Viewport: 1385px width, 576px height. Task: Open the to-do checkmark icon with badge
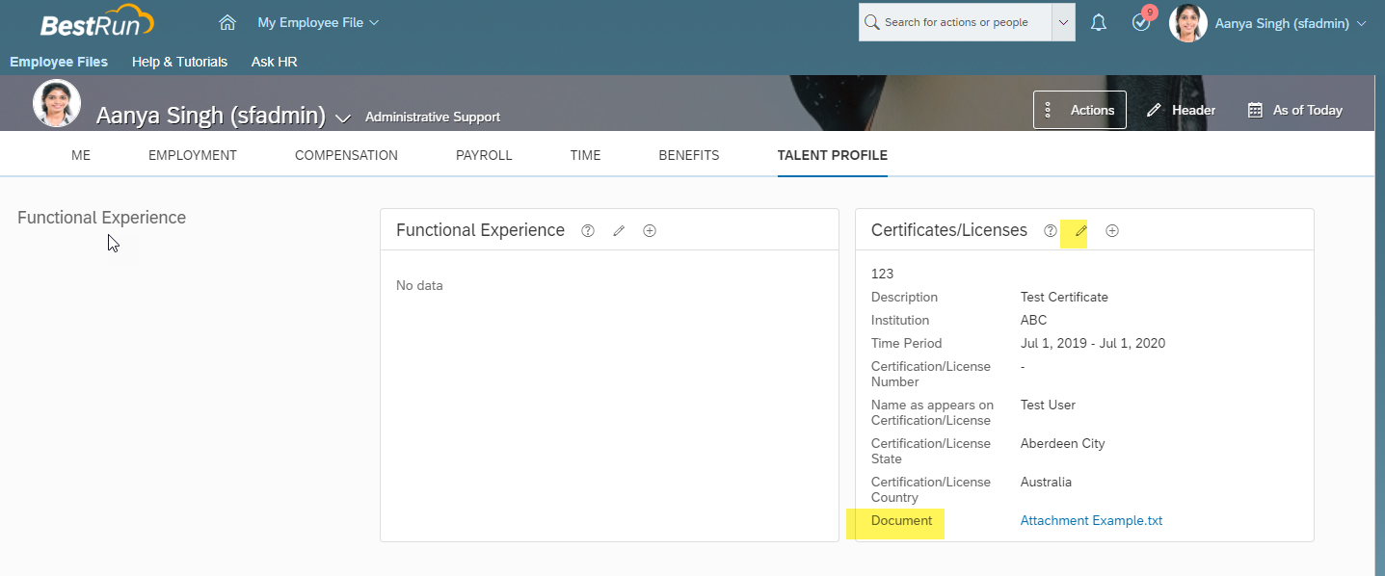tap(1142, 20)
